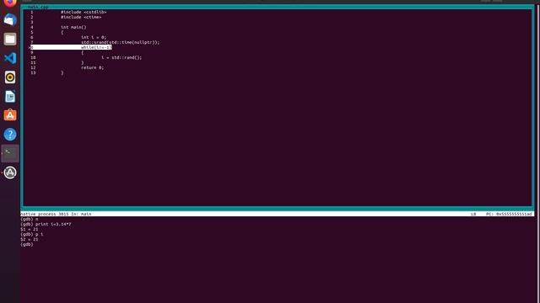Launch Rhythmbox music player from dock

point(10,77)
